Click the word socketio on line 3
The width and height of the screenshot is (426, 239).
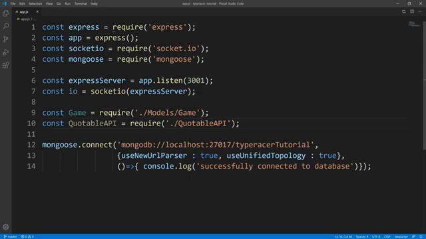(x=86, y=48)
